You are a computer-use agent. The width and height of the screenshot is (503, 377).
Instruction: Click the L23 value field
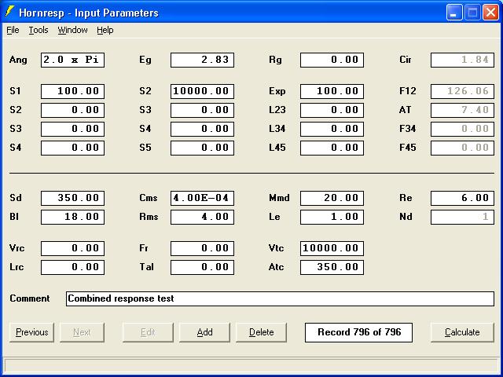(332, 110)
